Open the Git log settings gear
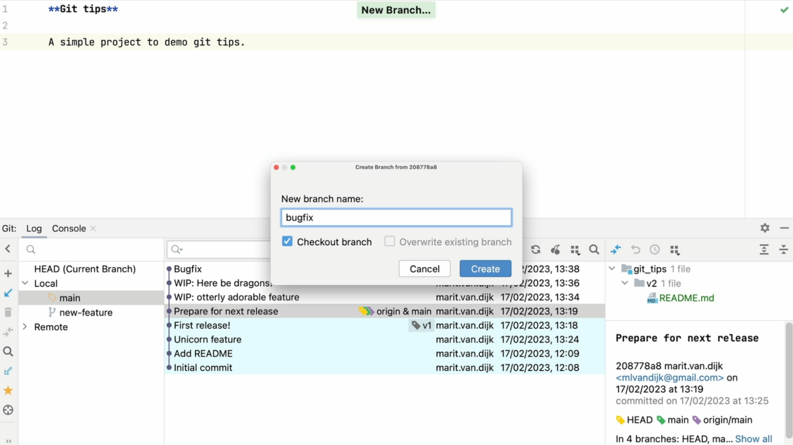793x445 pixels. click(x=764, y=228)
